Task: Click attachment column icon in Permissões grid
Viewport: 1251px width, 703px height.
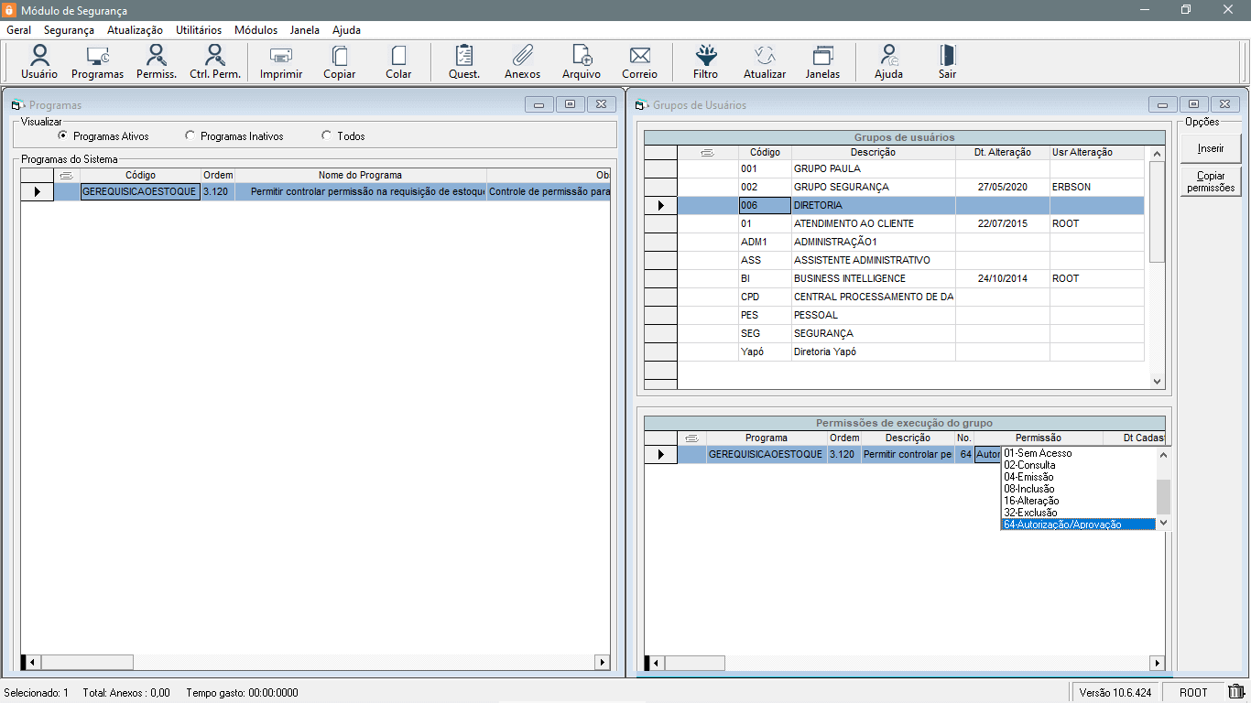Action: pos(692,438)
